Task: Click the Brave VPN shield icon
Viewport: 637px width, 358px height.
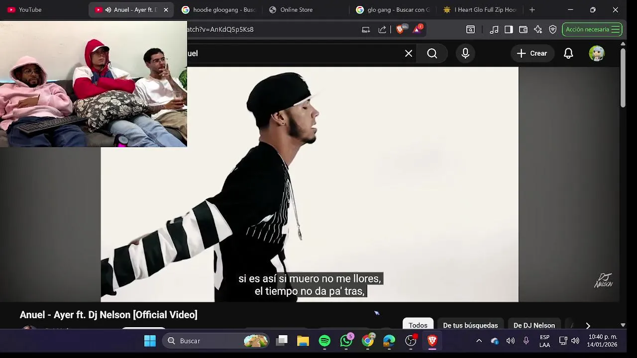Action: (x=552, y=29)
